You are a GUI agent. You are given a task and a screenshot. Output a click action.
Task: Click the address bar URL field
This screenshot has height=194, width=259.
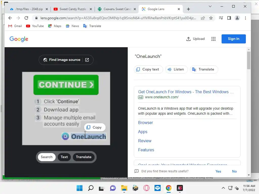pos(118,18)
